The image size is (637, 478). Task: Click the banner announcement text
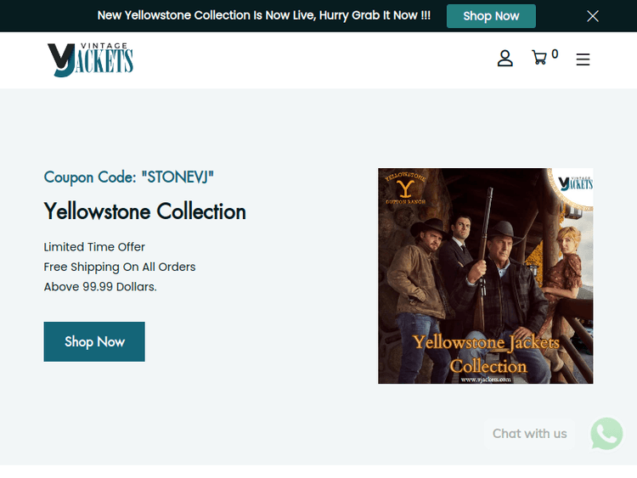(263, 15)
